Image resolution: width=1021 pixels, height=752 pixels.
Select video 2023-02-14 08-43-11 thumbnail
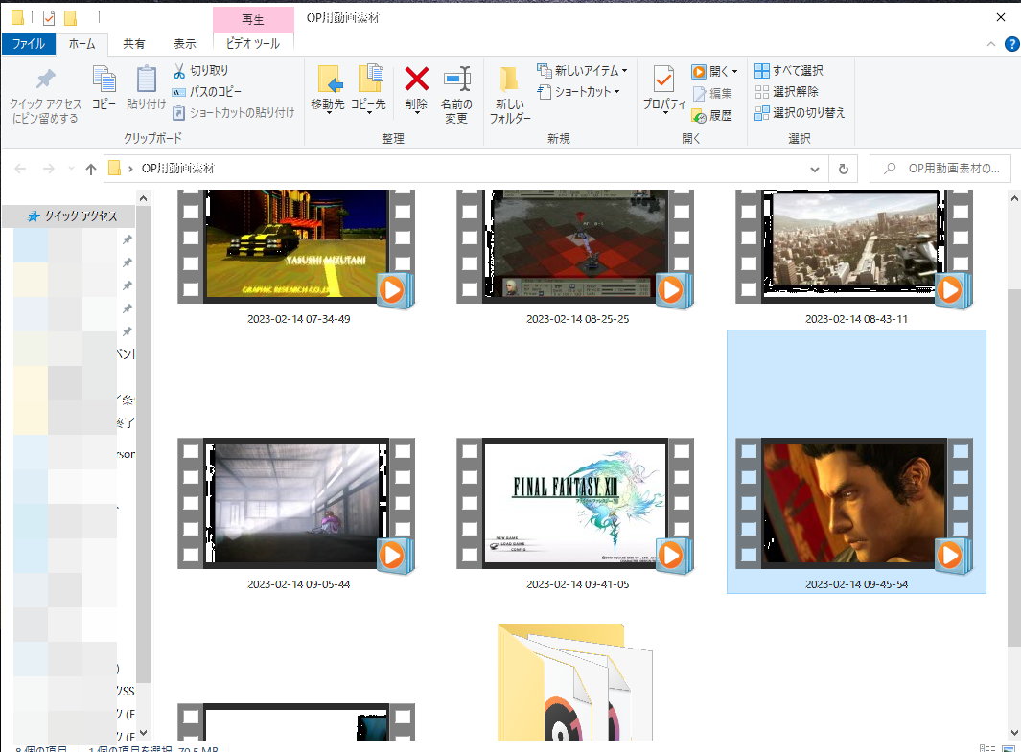(853, 246)
